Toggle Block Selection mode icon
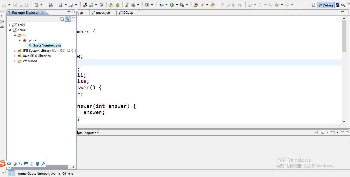This screenshot has width=350, height=177. click(234, 5)
